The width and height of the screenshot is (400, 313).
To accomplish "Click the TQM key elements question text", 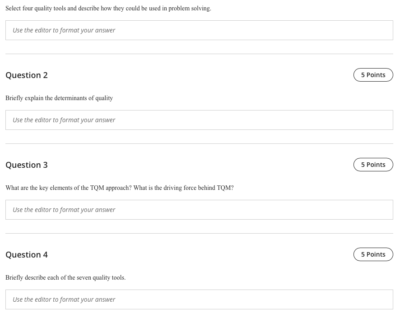I will [x=119, y=188].
